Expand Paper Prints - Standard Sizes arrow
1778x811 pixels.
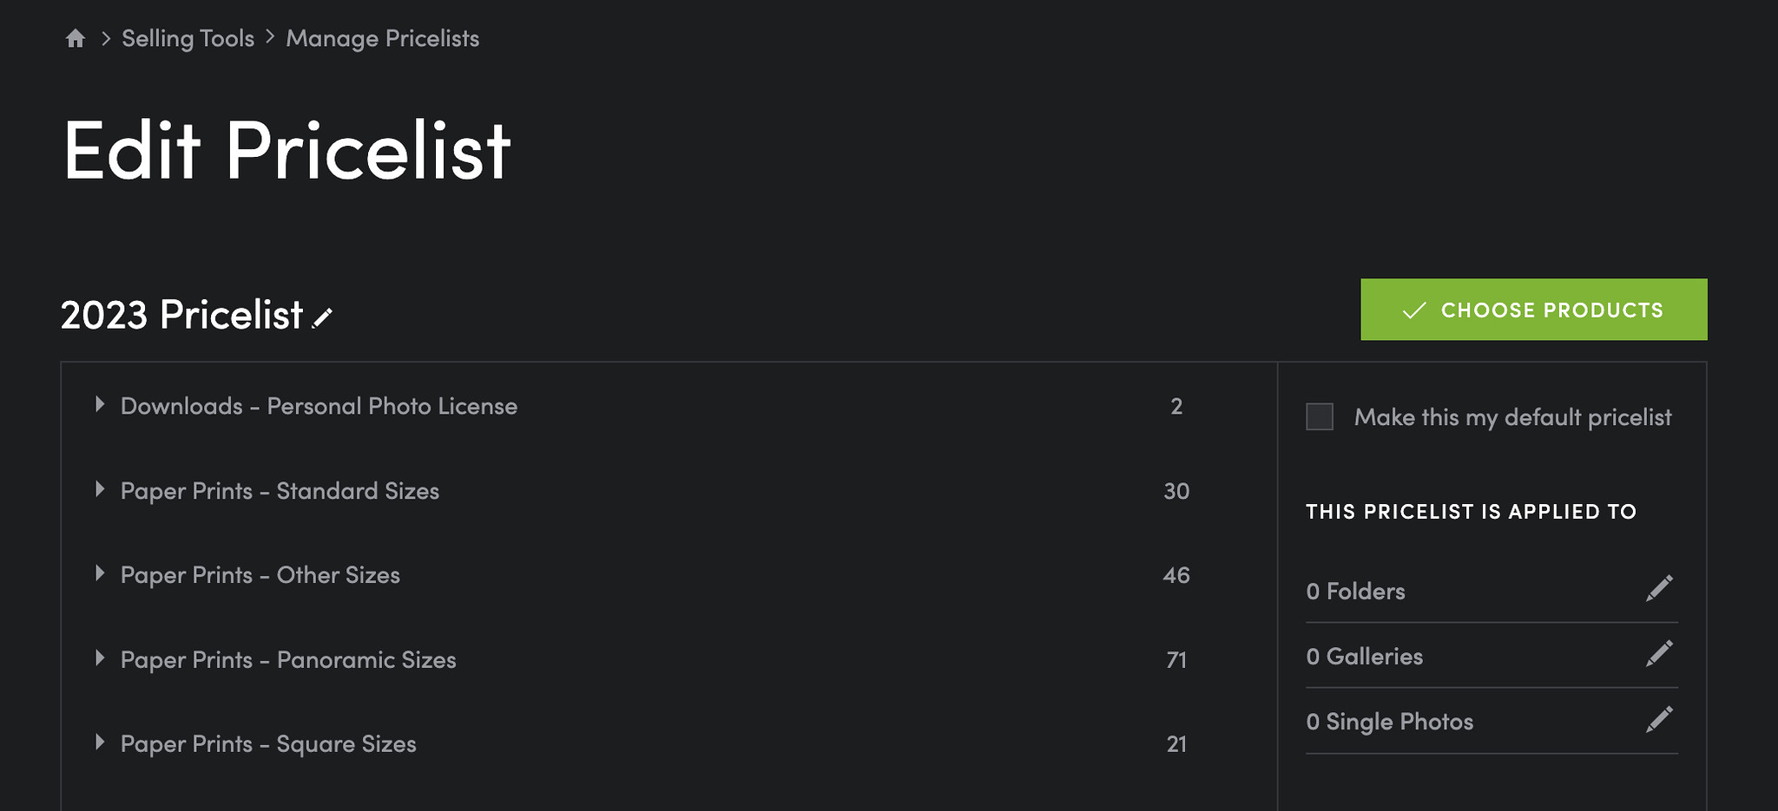tap(100, 489)
